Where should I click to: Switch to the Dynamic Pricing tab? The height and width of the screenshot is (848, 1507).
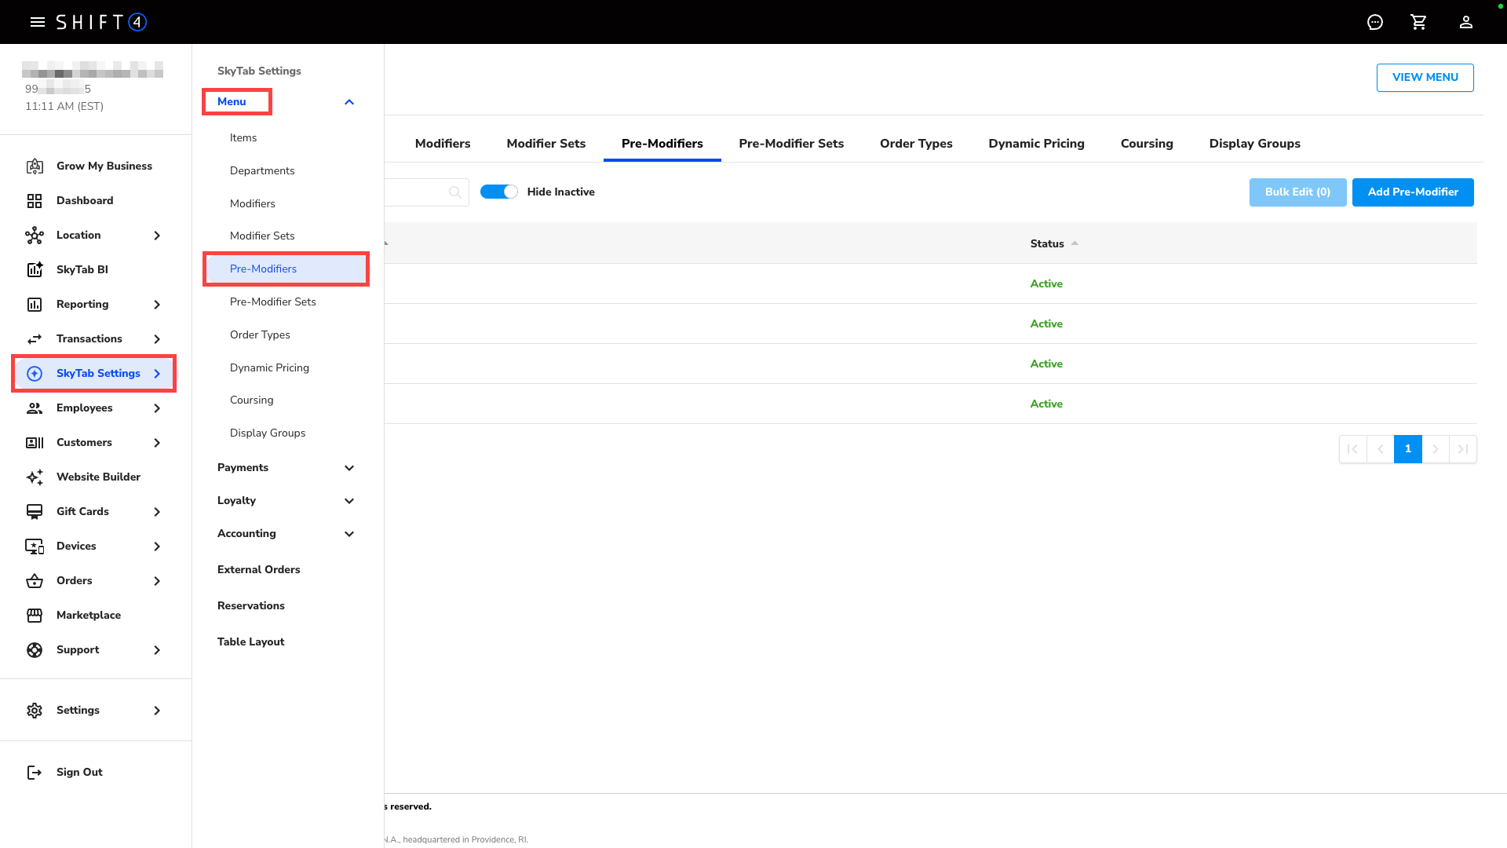[1036, 144]
